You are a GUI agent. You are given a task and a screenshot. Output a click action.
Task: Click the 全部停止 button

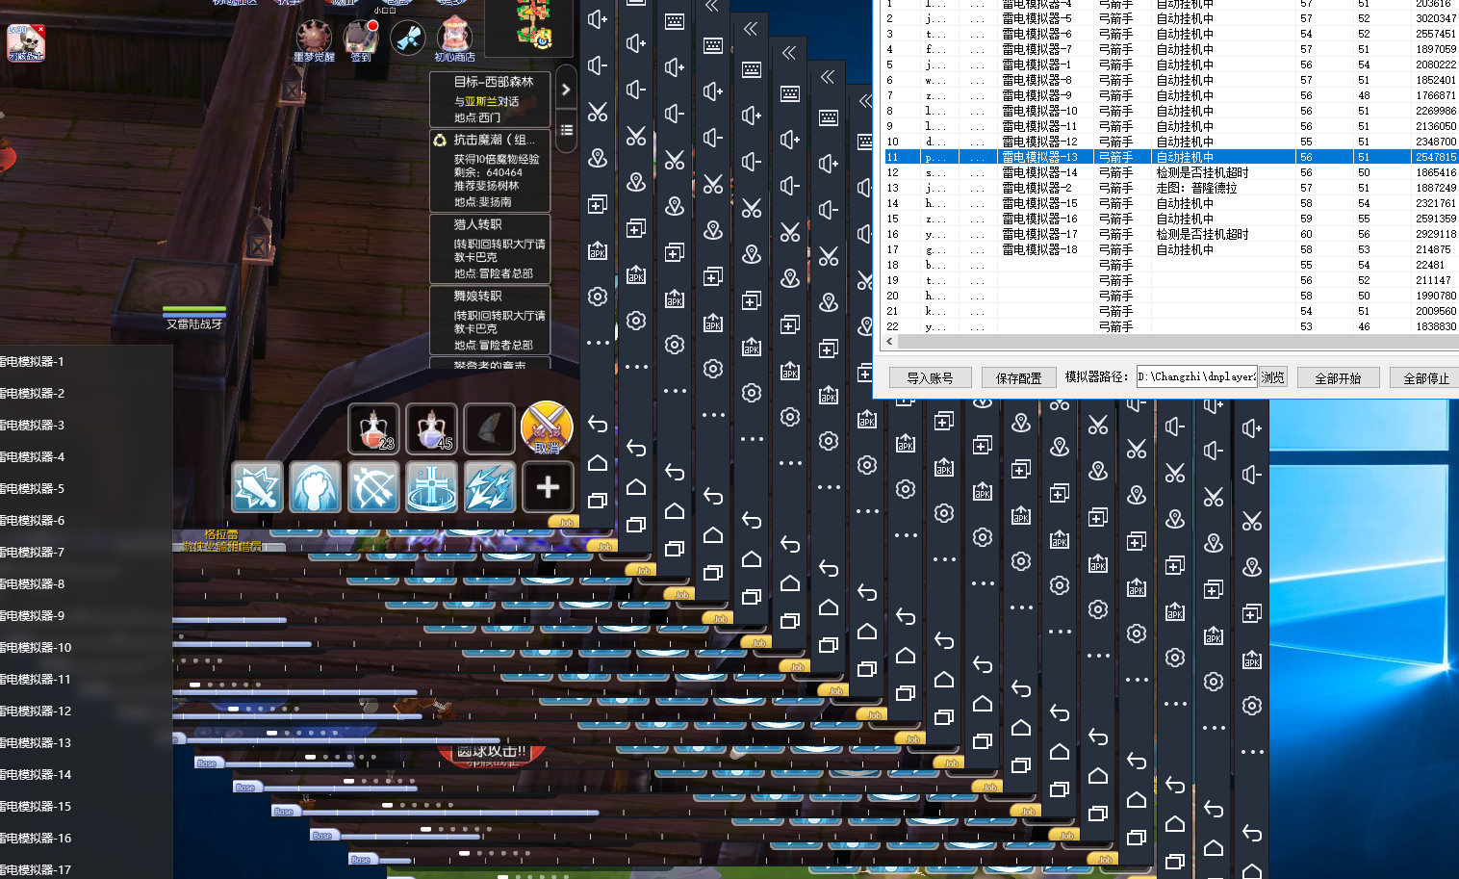click(1424, 377)
